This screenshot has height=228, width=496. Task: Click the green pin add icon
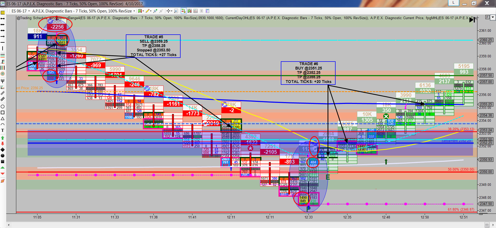155,11
